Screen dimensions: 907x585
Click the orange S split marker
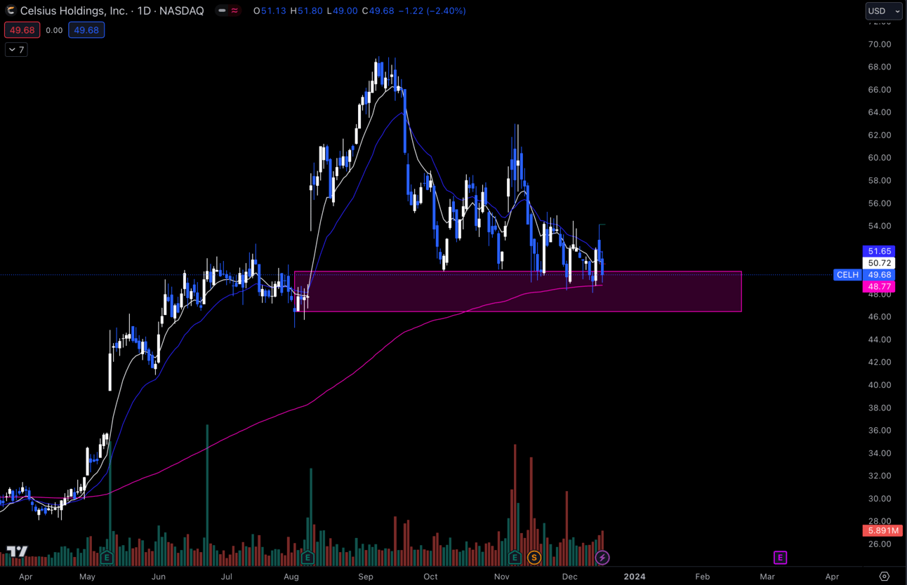point(534,558)
